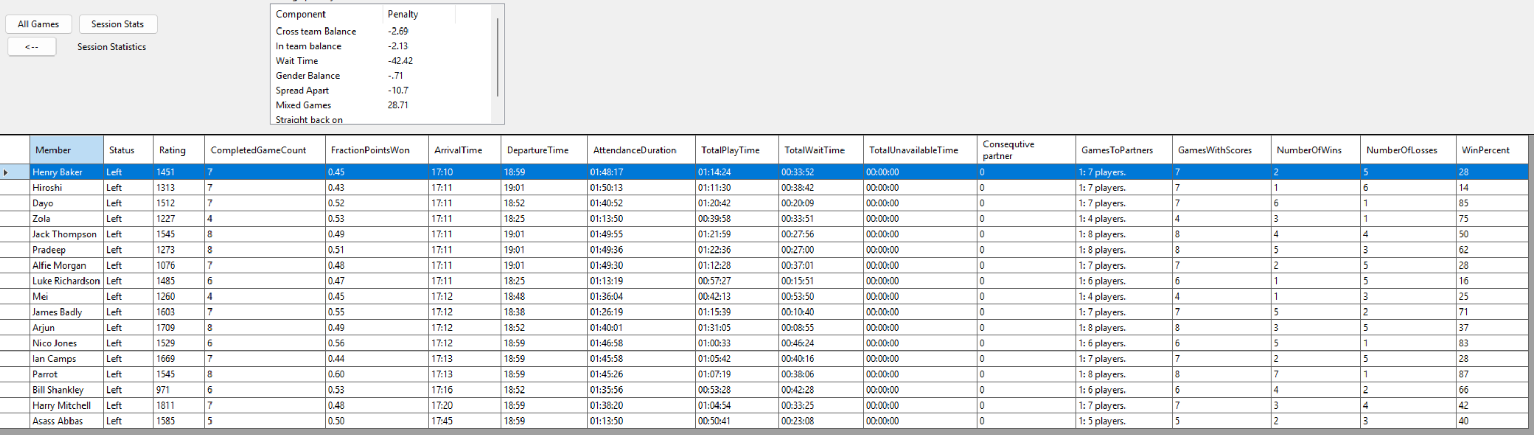Click the Session Stats button
Image resolution: width=1534 pixels, height=435 pixels.
click(x=118, y=24)
